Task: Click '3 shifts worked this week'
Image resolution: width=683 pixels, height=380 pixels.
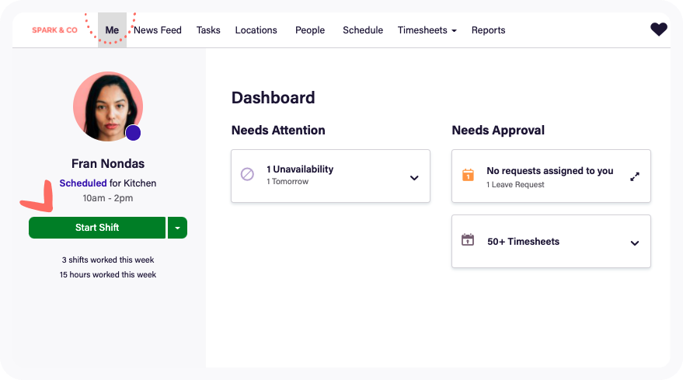Action: point(108,260)
